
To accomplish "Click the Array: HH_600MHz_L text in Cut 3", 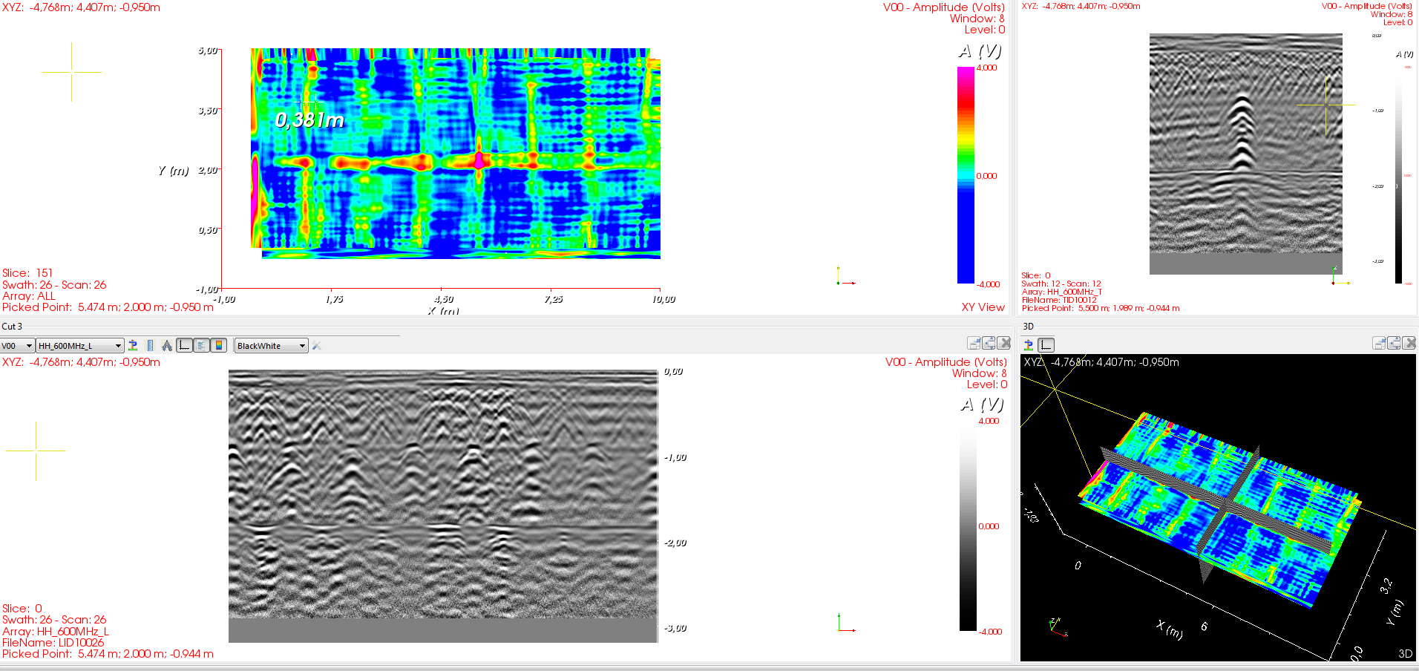I will (x=56, y=632).
